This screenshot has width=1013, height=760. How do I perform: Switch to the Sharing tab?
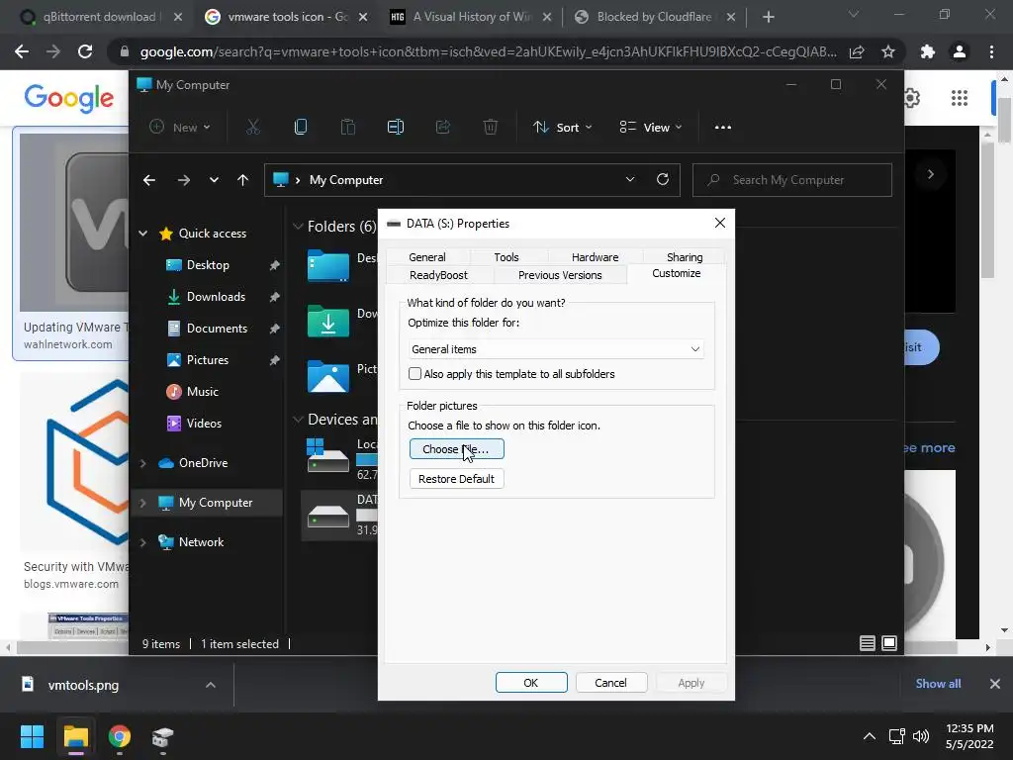coord(685,257)
